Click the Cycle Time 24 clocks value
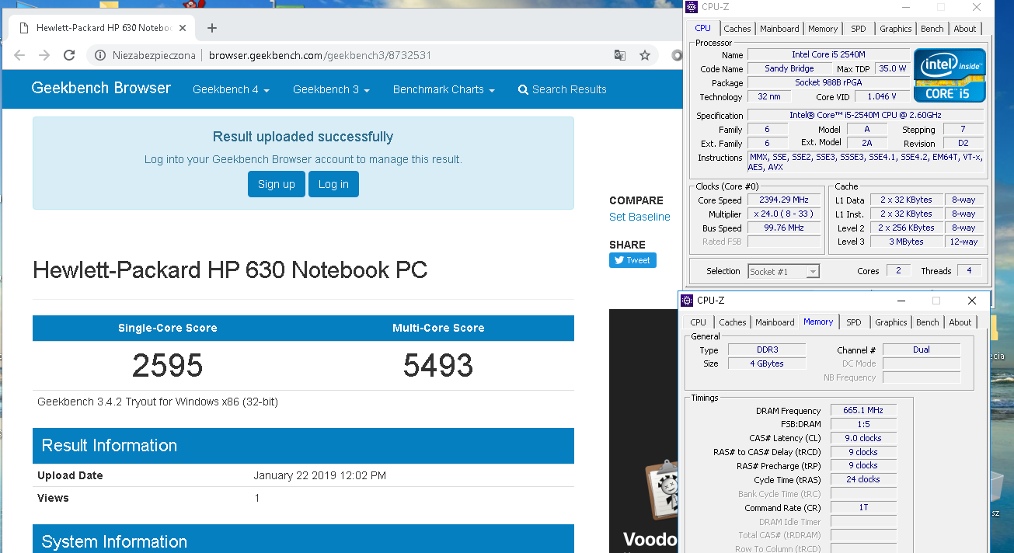The image size is (1014, 553). point(863,479)
